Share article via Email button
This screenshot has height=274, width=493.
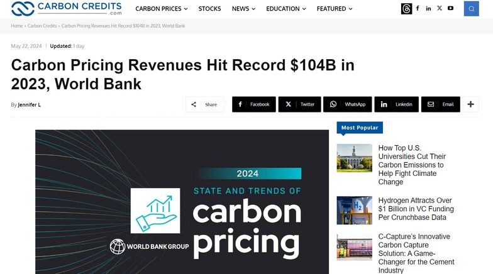pos(440,104)
